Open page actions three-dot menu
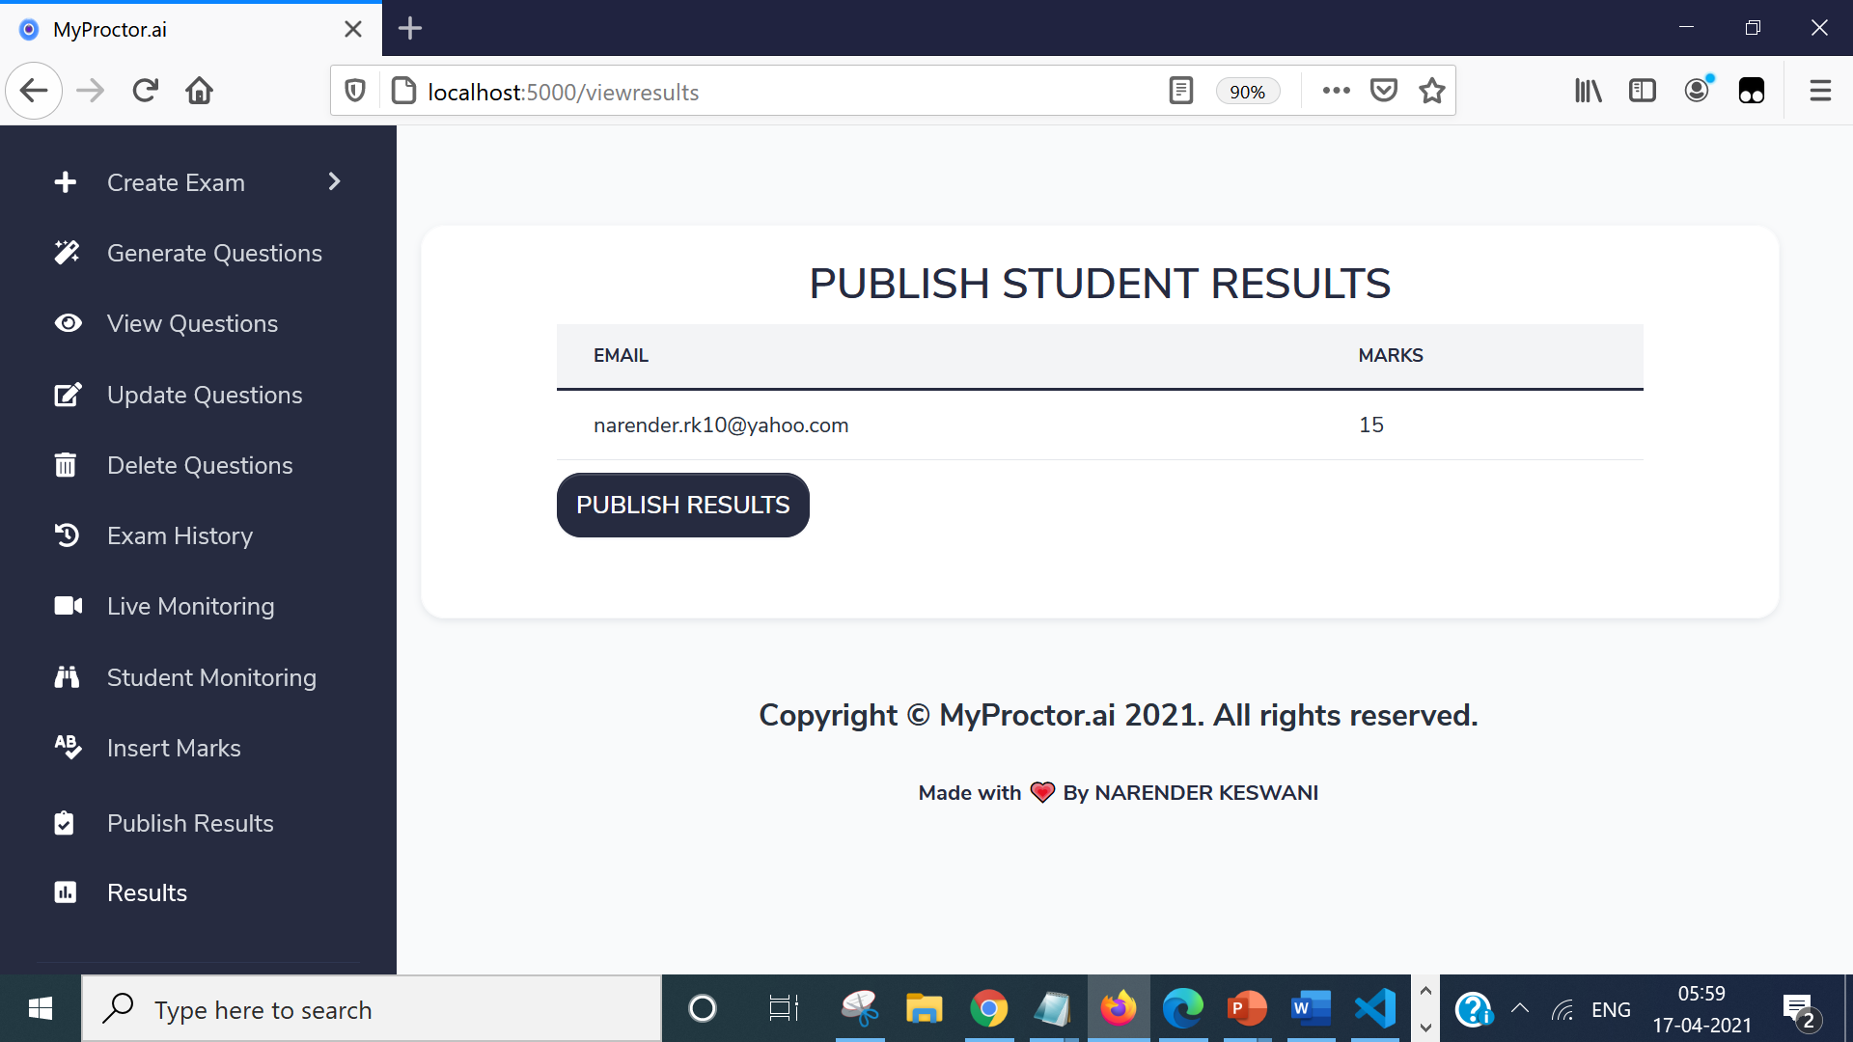The image size is (1853, 1042). (x=1337, y=91)
